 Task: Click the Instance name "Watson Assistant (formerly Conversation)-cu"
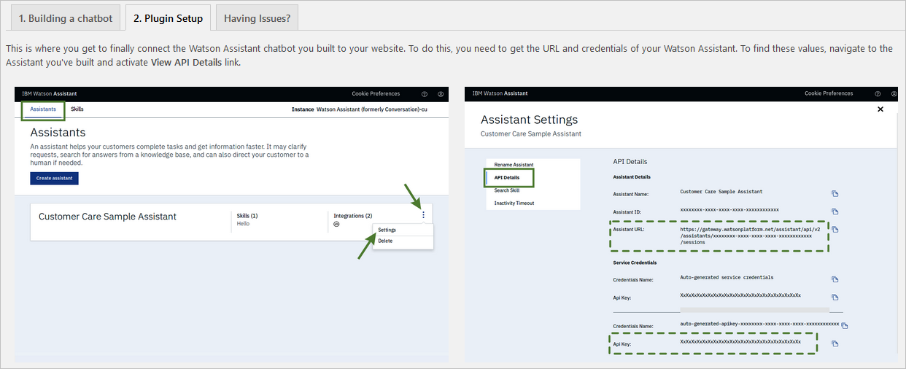[x=372, y=109]
